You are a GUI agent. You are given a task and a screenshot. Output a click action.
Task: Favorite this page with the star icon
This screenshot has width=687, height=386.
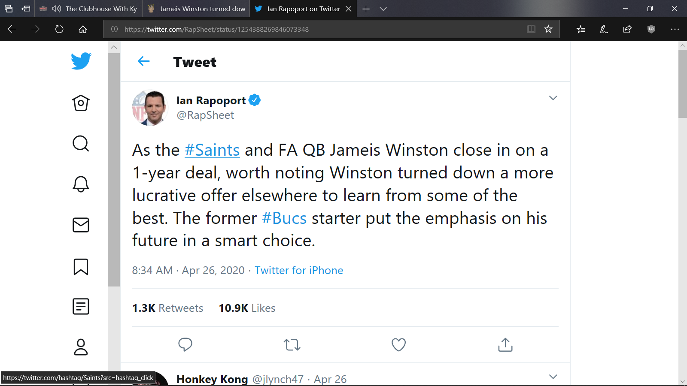coord(548,29)
